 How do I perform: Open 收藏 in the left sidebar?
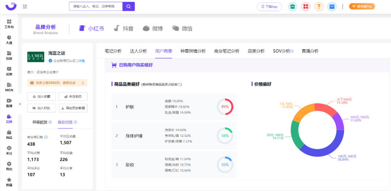(x=9, y=182)
